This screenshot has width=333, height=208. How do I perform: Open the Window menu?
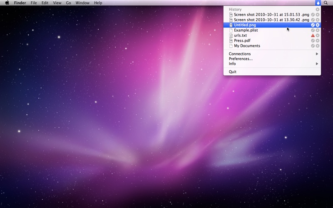click(82, 3)
